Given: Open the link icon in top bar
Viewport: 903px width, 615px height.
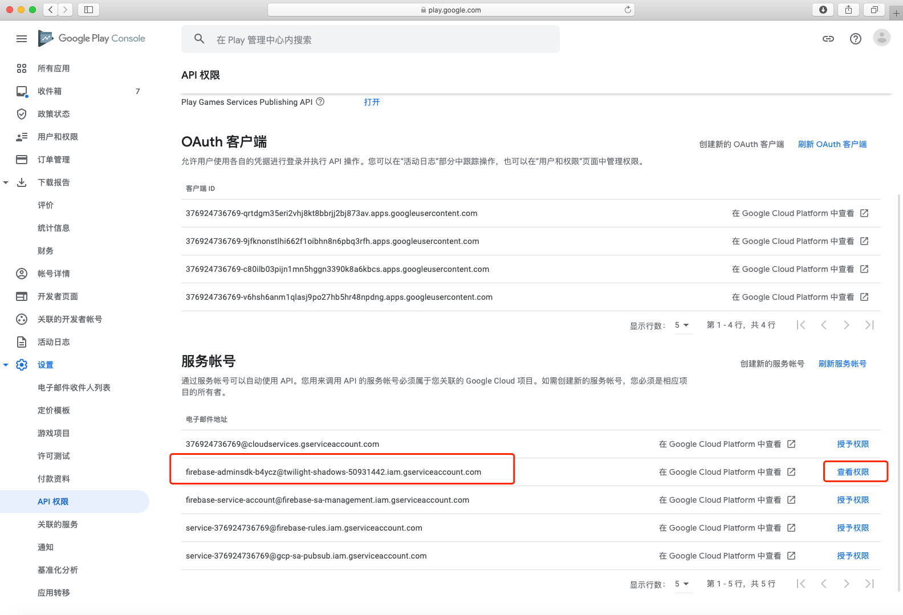Looking at the screenshot, I should pyautogui.click(x=828, y=39).
